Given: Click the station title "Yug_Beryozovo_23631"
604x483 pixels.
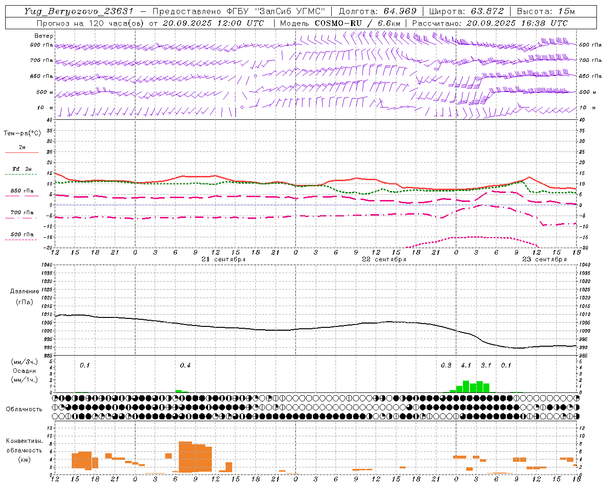Looking at the screenshot, I should pos(78,11).
